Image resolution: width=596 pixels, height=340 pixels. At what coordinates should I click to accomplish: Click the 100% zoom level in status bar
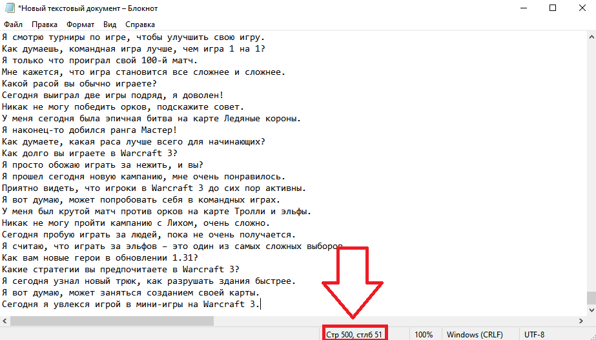tap(424, 335)
